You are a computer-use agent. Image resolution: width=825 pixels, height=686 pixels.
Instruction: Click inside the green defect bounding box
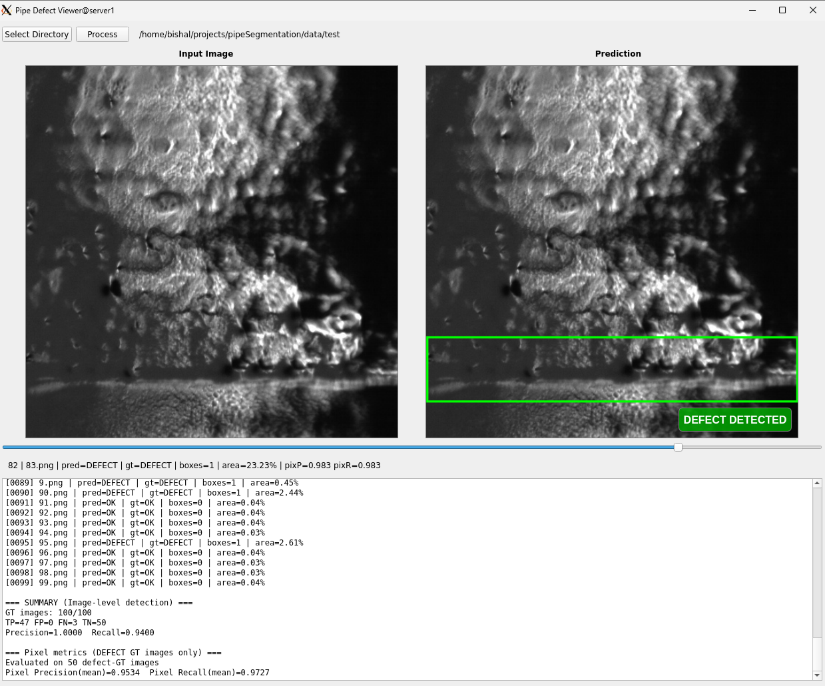pos(611,369)
